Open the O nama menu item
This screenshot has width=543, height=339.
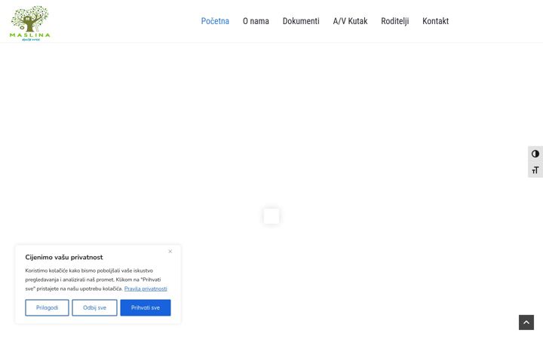pos(256,21)
